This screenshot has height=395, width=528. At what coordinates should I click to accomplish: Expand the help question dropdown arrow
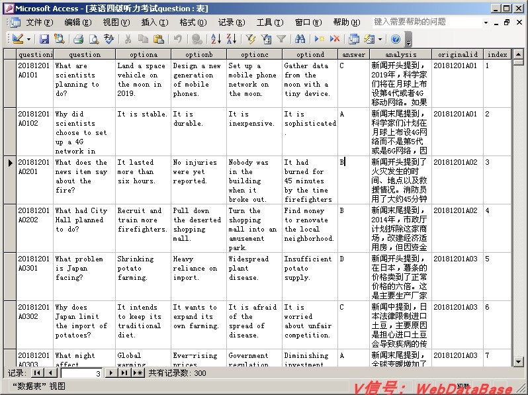point(486,22)
